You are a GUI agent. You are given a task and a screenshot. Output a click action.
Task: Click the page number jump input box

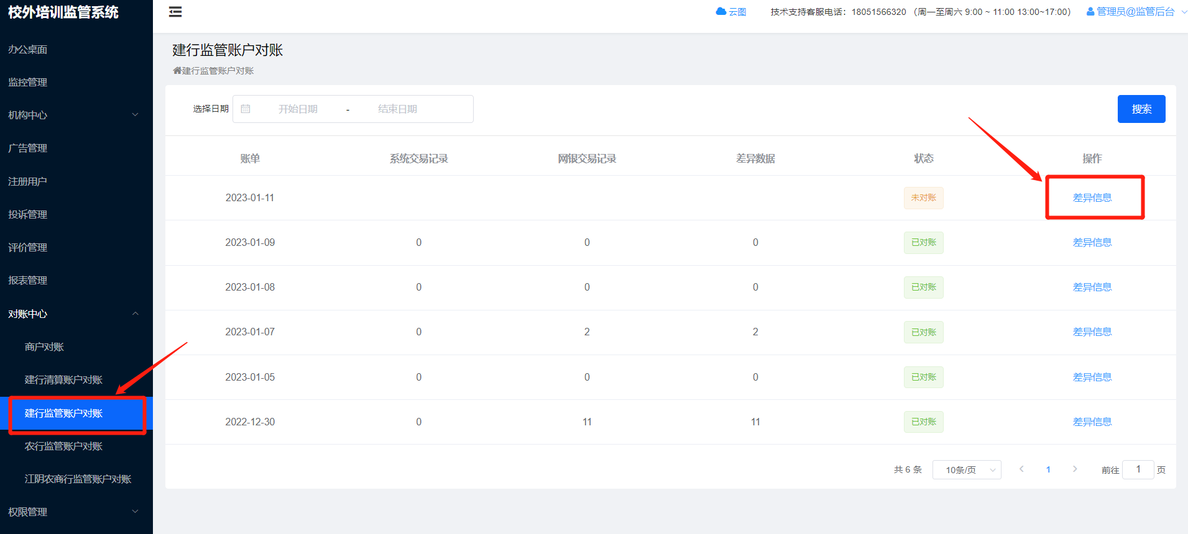[1138, 469]
